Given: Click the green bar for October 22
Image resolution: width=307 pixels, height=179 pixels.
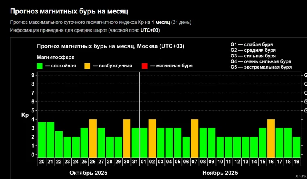Looking at the screenshot, I should 59,144.
